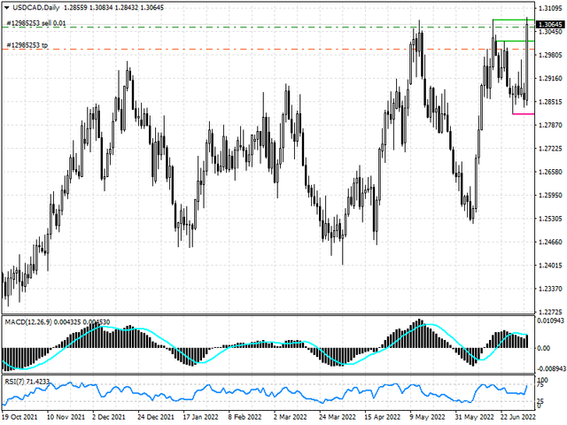
Task: Click price axis value 1.24015
Action: tap(550, 266)
